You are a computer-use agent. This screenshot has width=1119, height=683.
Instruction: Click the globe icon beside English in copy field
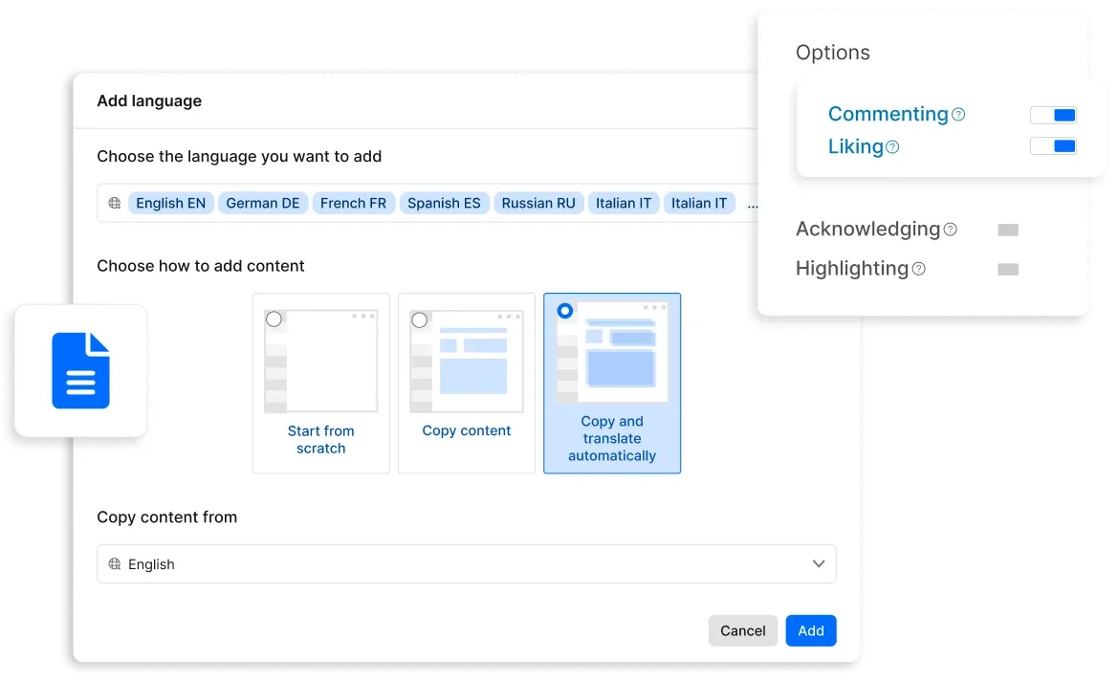click(x=115, y=564)
